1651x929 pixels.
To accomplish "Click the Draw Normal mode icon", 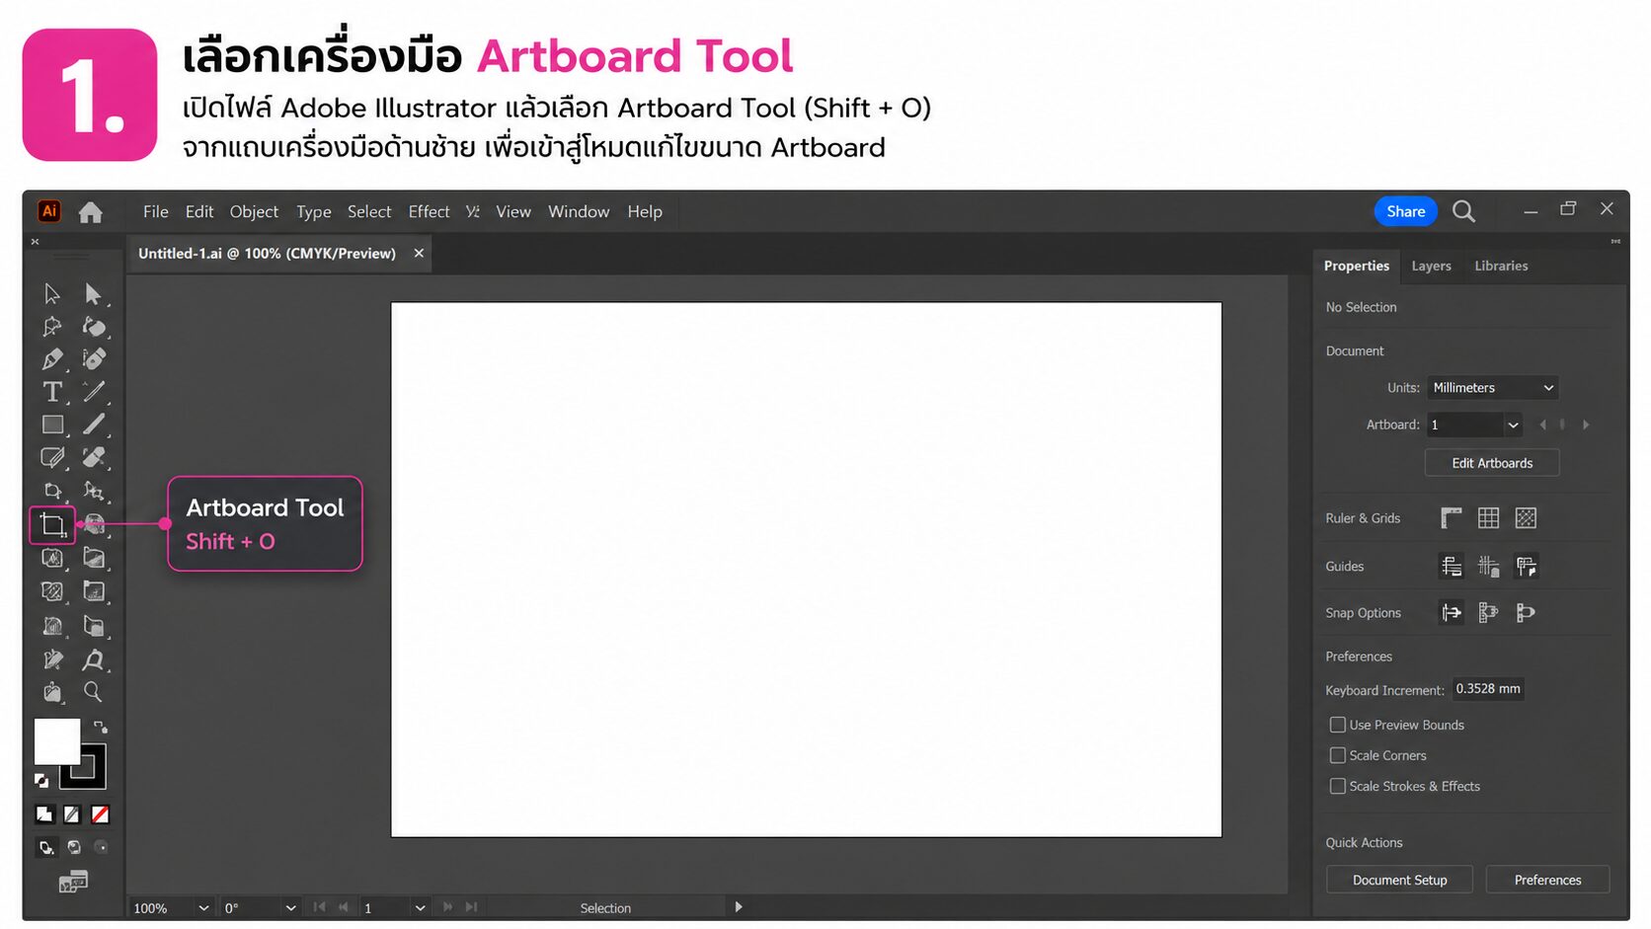I will [45, 847].
